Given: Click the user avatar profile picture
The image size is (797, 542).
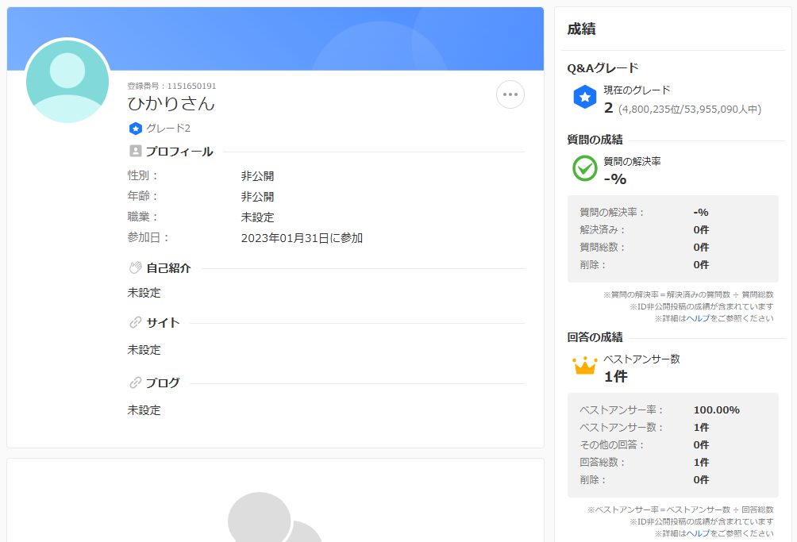Looking at the screenshot, I should tap(67, 81).
